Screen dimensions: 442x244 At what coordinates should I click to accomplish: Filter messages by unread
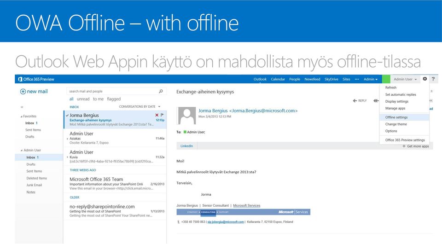pyautogui.click(x=83, y=99)
